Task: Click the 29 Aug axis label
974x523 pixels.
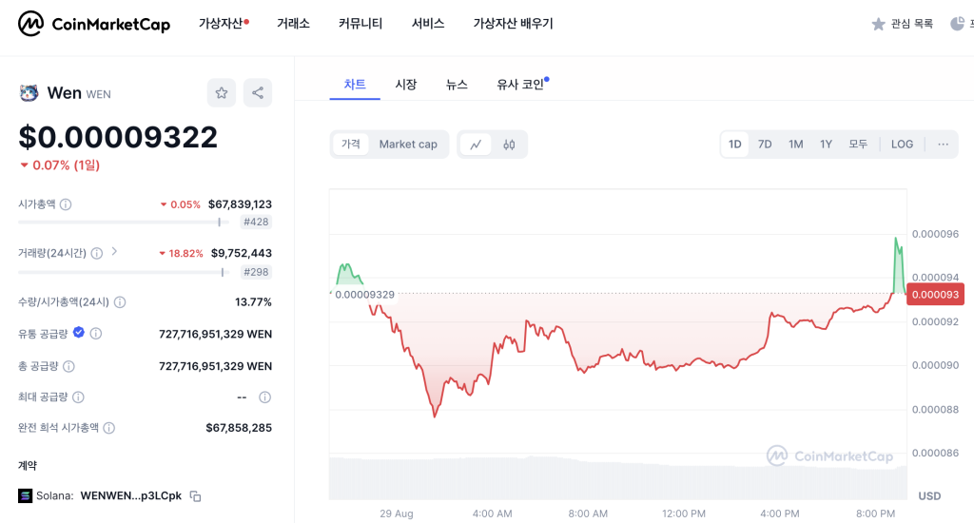Action: point(397,513)
